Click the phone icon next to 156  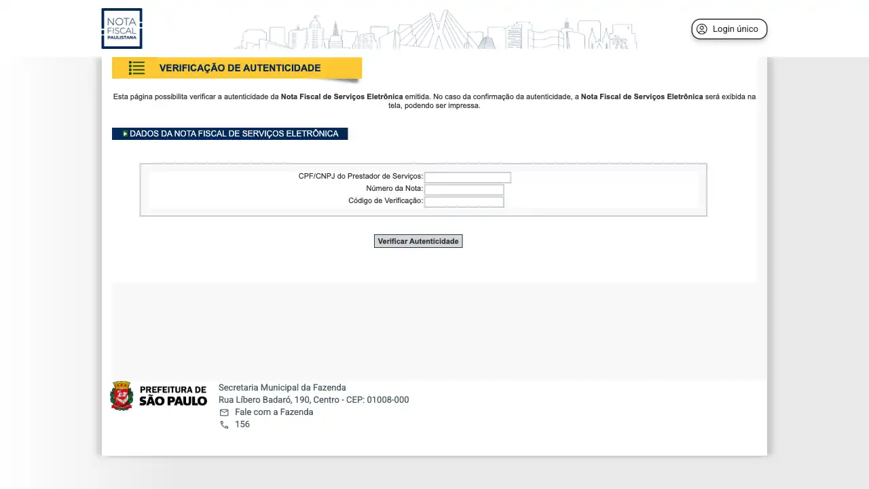coord(224,424)
